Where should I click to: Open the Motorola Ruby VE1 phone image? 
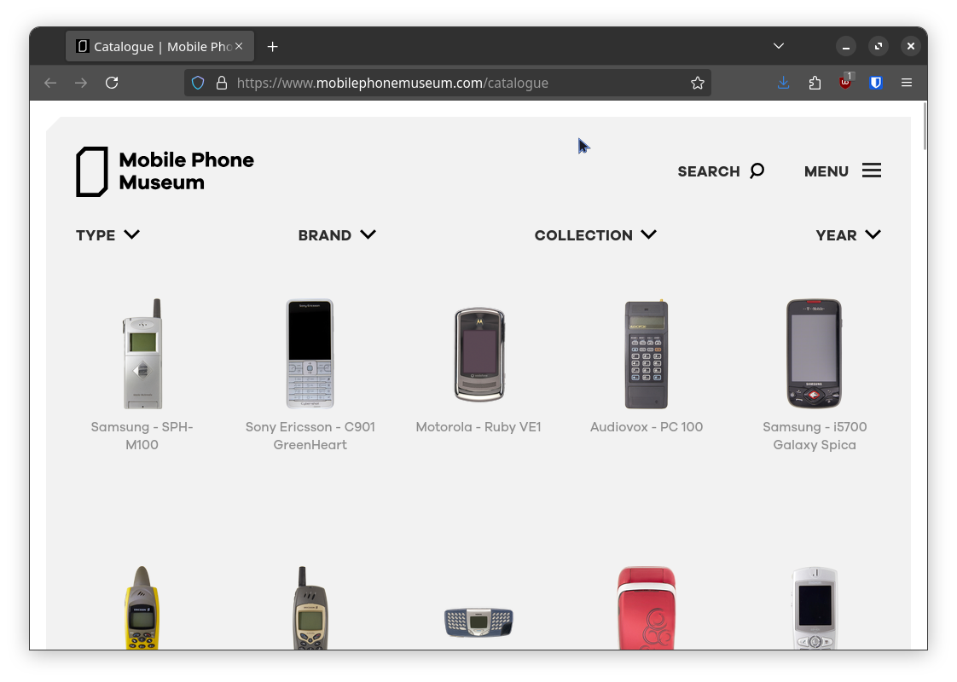479,354
